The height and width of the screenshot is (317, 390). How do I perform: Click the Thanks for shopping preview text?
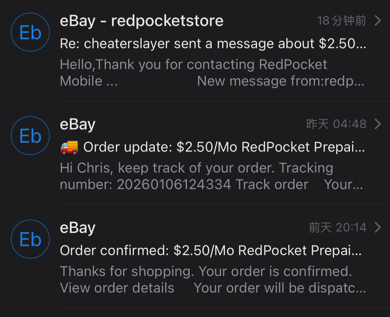tap(205, 271)
